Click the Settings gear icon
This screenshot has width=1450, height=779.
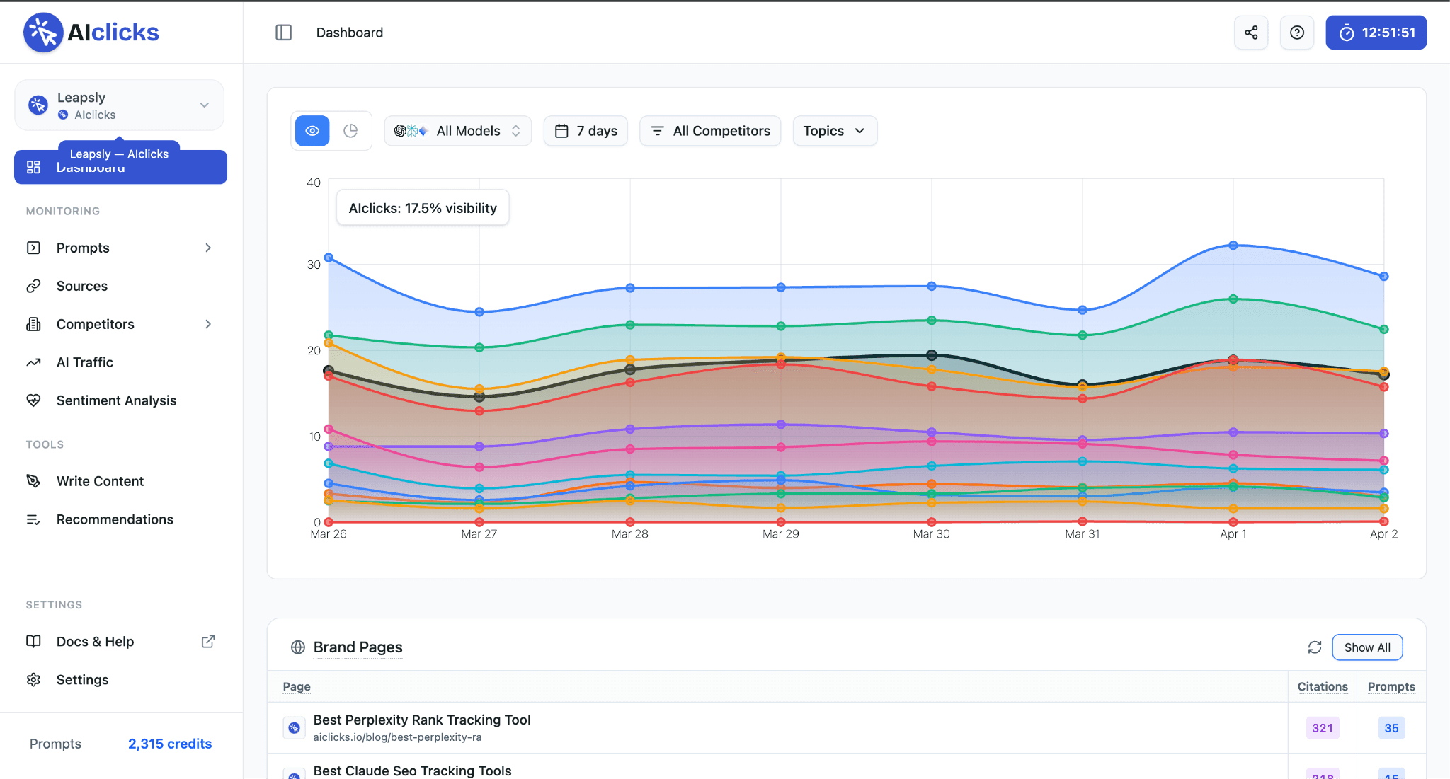click(x=33, y=680)
